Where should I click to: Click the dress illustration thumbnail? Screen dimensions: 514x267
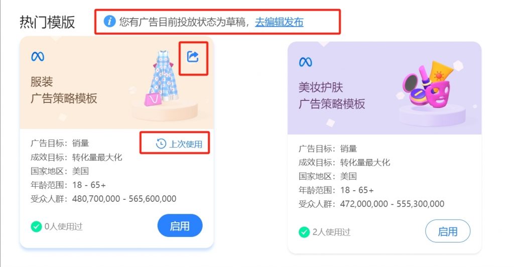tap(161, 79)
